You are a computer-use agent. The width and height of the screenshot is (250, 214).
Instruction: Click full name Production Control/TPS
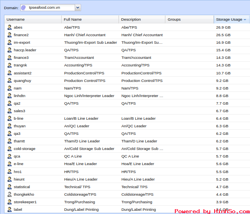point(85,81)
